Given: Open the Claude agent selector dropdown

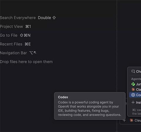Looking at the screenshot, I should (135, 120).
